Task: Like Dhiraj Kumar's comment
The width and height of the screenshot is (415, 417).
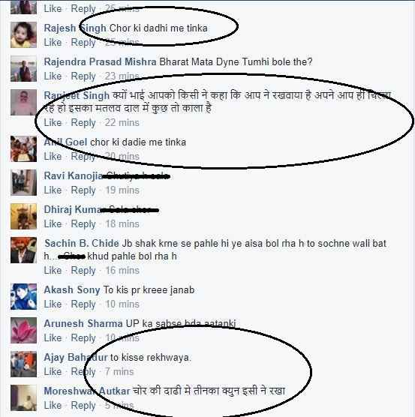Action: point(53,224)
